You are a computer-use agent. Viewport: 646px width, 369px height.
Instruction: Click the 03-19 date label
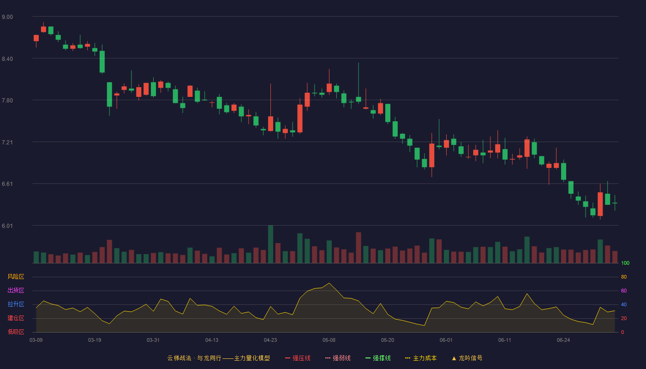[95, 340]
